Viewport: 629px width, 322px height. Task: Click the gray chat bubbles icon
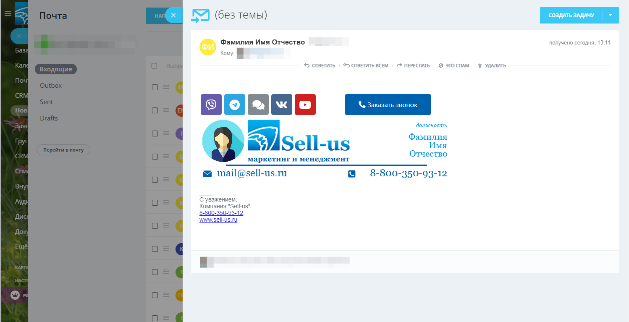tap(258, 105)
